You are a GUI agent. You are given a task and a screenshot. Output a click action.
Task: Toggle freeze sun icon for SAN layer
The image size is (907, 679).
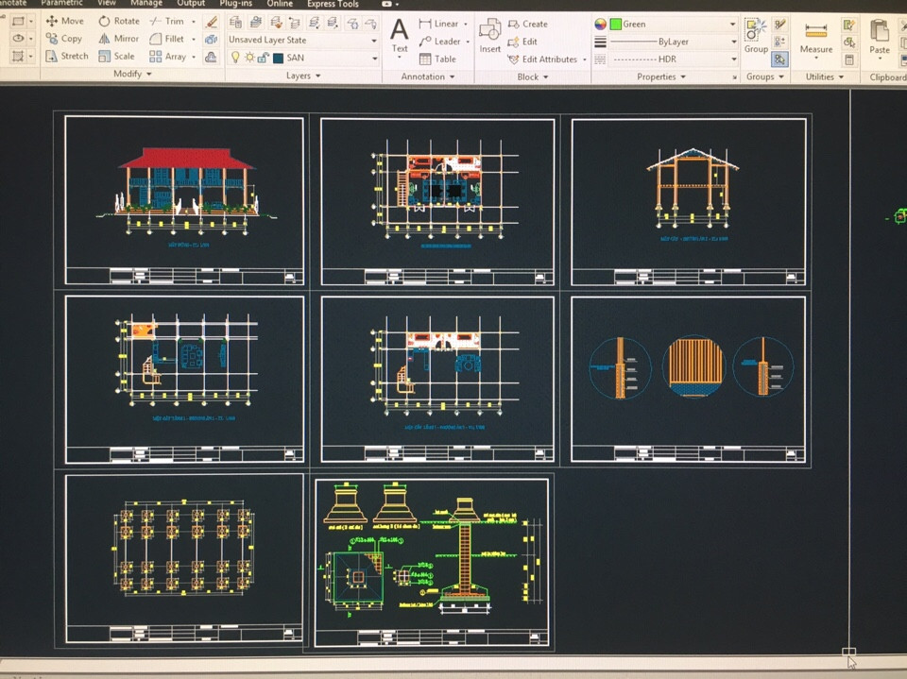249,58
